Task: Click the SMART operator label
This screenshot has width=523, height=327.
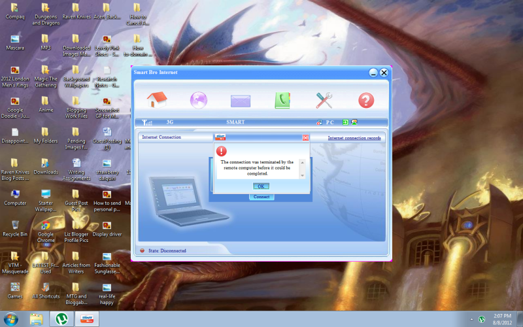Action: (x=235, y=122)
